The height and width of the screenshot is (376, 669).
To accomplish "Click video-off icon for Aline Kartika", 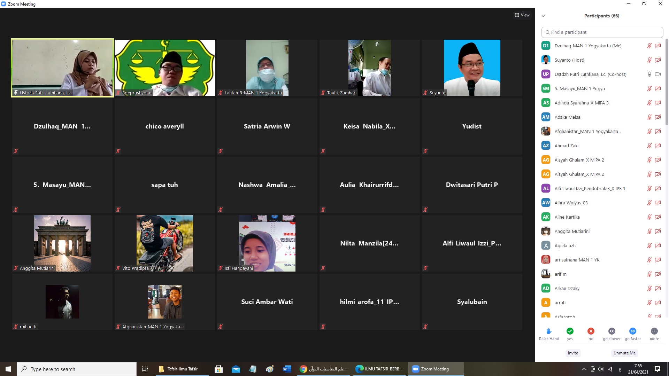I will (658, 217).
